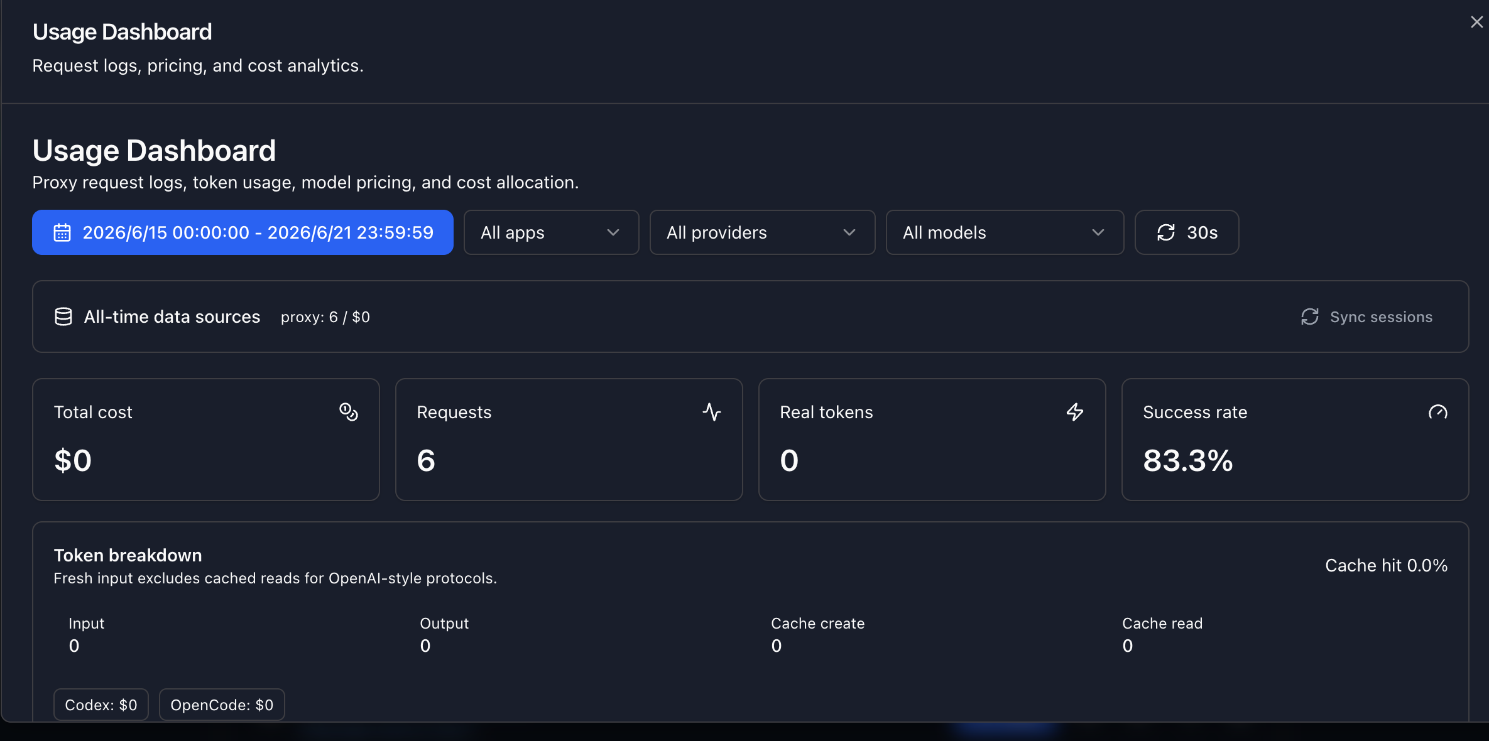
Task: Click the coins icon on Total cost card
Action: [x=349, y=412]
